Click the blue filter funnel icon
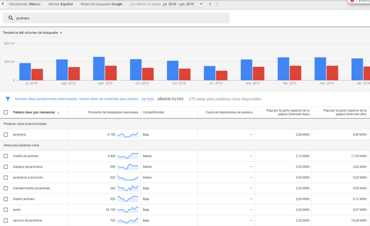The height and width of the screenshot is (226, 370). coord(8,99)
